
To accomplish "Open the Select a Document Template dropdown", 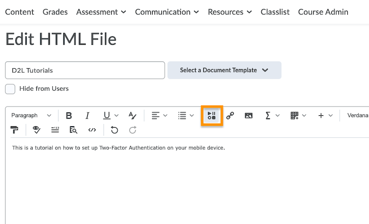I will pos(224,70).
